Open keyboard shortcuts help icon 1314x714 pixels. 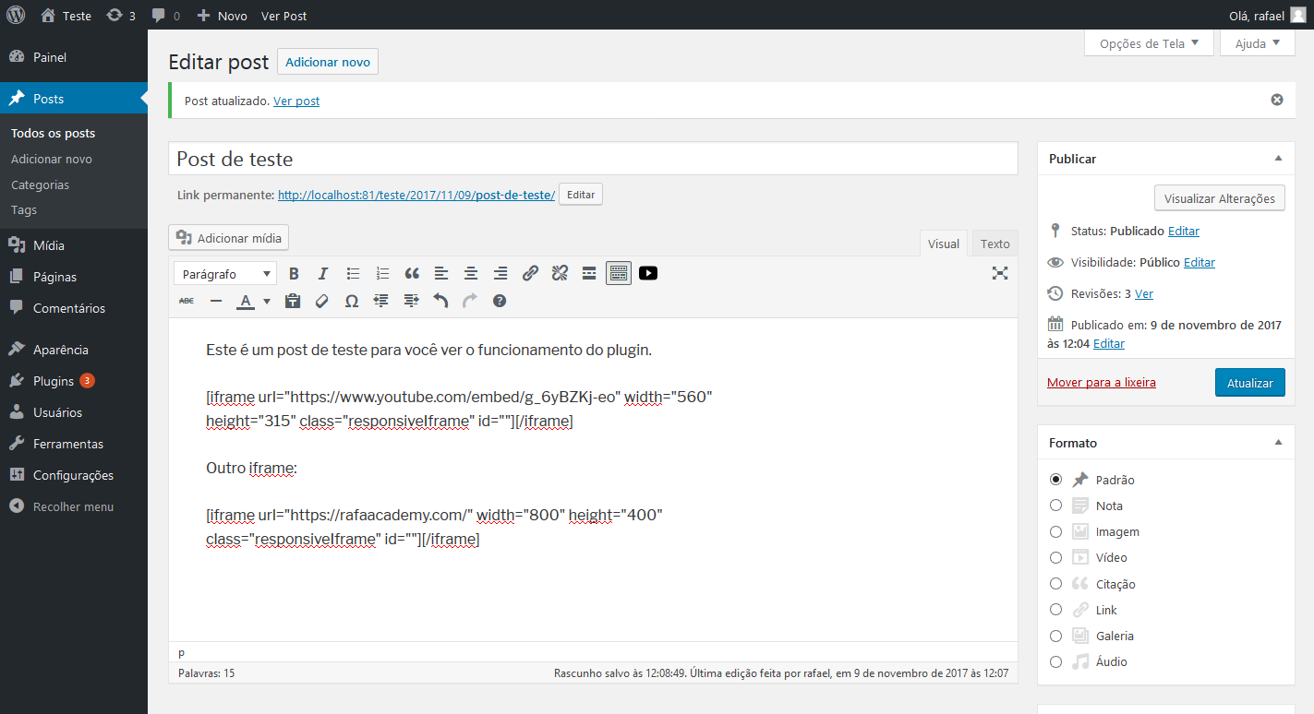click(500, 301)
